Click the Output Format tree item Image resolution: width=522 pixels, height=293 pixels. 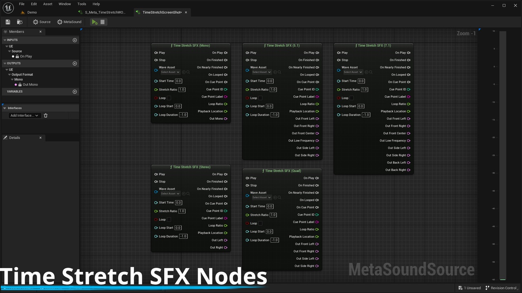[x=22, y=74]
